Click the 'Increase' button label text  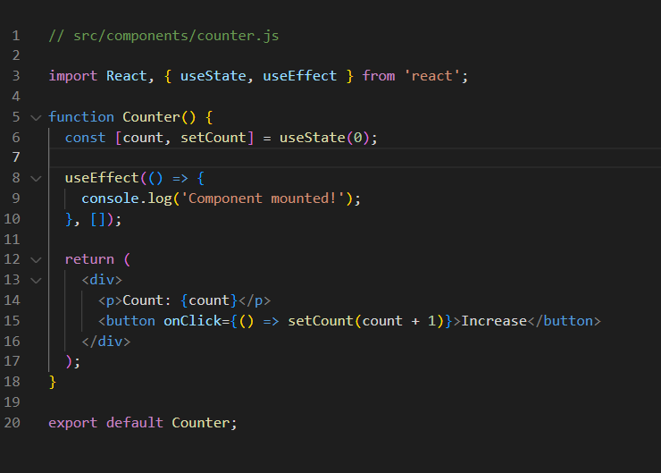click(x=494, y=321)
